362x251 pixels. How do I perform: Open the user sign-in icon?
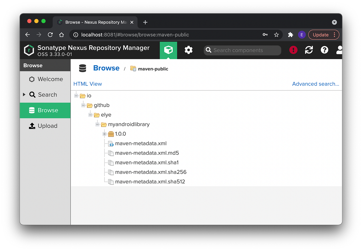(x=339, y=50)
